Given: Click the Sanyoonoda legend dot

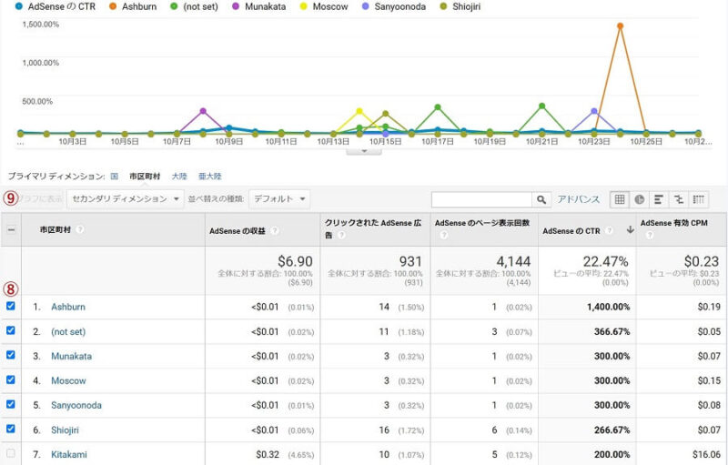Looking at the screenshot, I should (x=366, y=6).
